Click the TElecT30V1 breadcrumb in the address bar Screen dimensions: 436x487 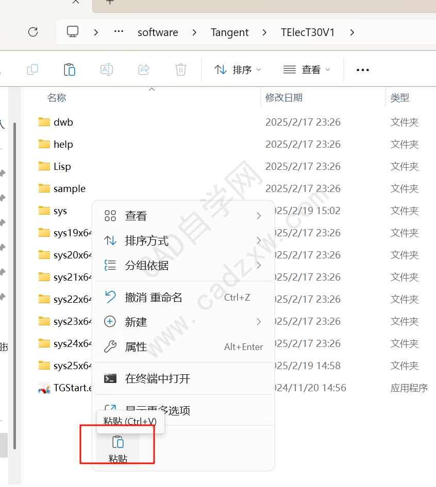308,32
